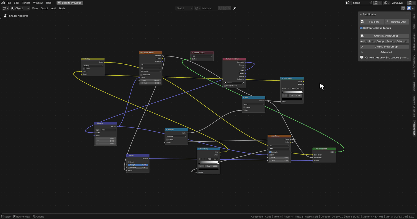This screenshot has height=219, width=417.
Task: Click the fake user shield icon
Action: tap(220, 8)
